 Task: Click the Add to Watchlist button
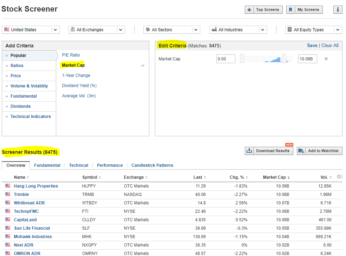[x=319, y=151]
